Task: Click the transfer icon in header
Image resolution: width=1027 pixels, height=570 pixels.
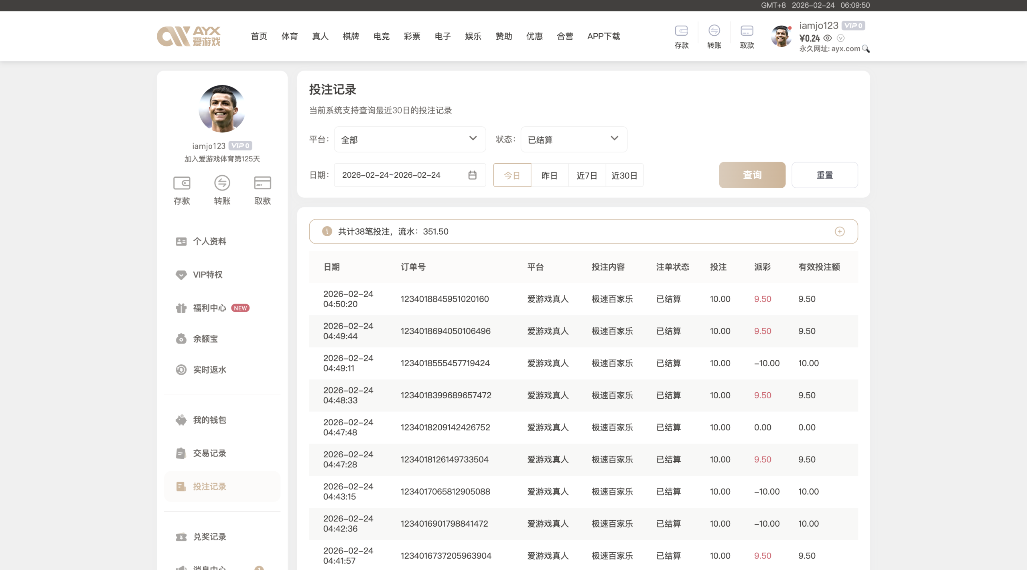Action: pos(714,31)
